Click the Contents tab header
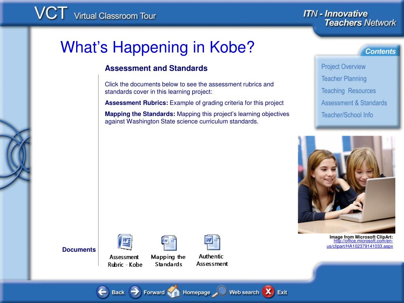This screenshot has width=404, height=303. 380,51
